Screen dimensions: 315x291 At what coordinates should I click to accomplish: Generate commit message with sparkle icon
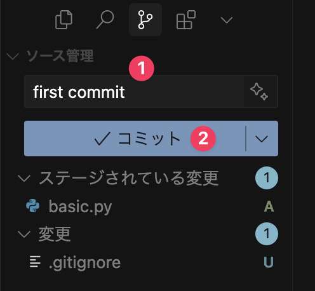pos(259,91)
